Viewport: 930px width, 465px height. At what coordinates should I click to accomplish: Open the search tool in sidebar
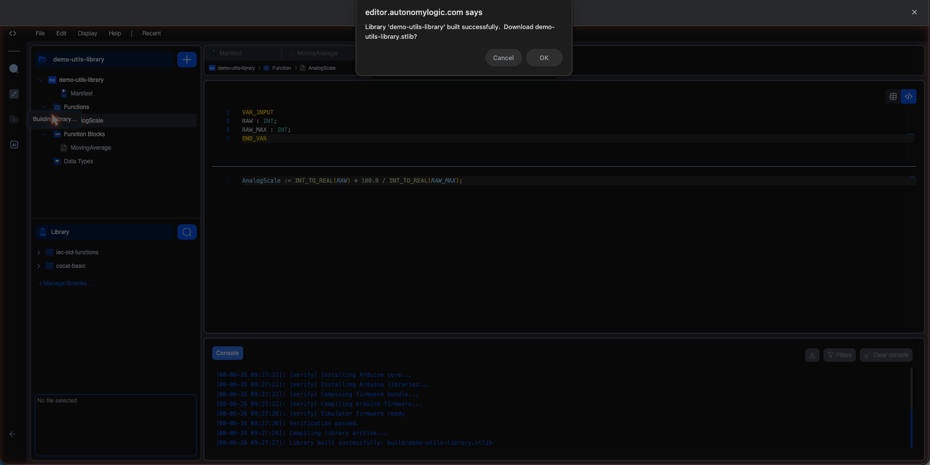pos(14,68)
